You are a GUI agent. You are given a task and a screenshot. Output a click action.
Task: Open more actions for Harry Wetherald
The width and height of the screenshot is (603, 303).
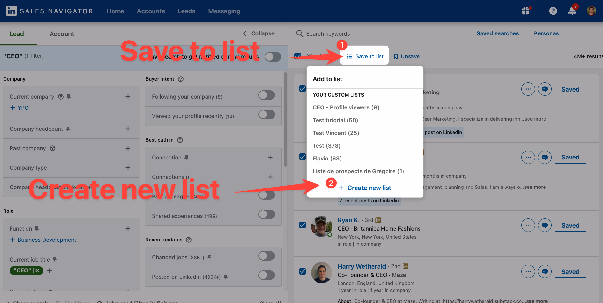[528, 272]
